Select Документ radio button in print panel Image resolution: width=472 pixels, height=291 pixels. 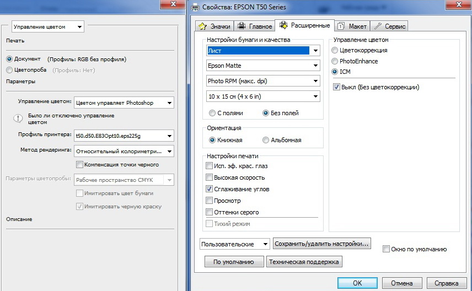(x=9, y=59)
